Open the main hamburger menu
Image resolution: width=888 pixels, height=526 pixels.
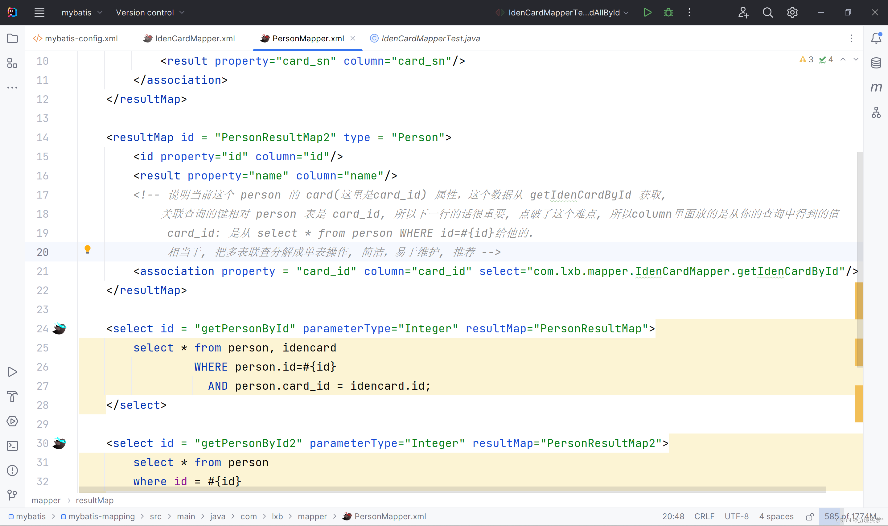(39, 12)
